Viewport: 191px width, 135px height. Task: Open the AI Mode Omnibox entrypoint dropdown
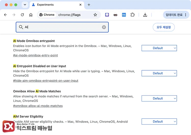[159, 48]
